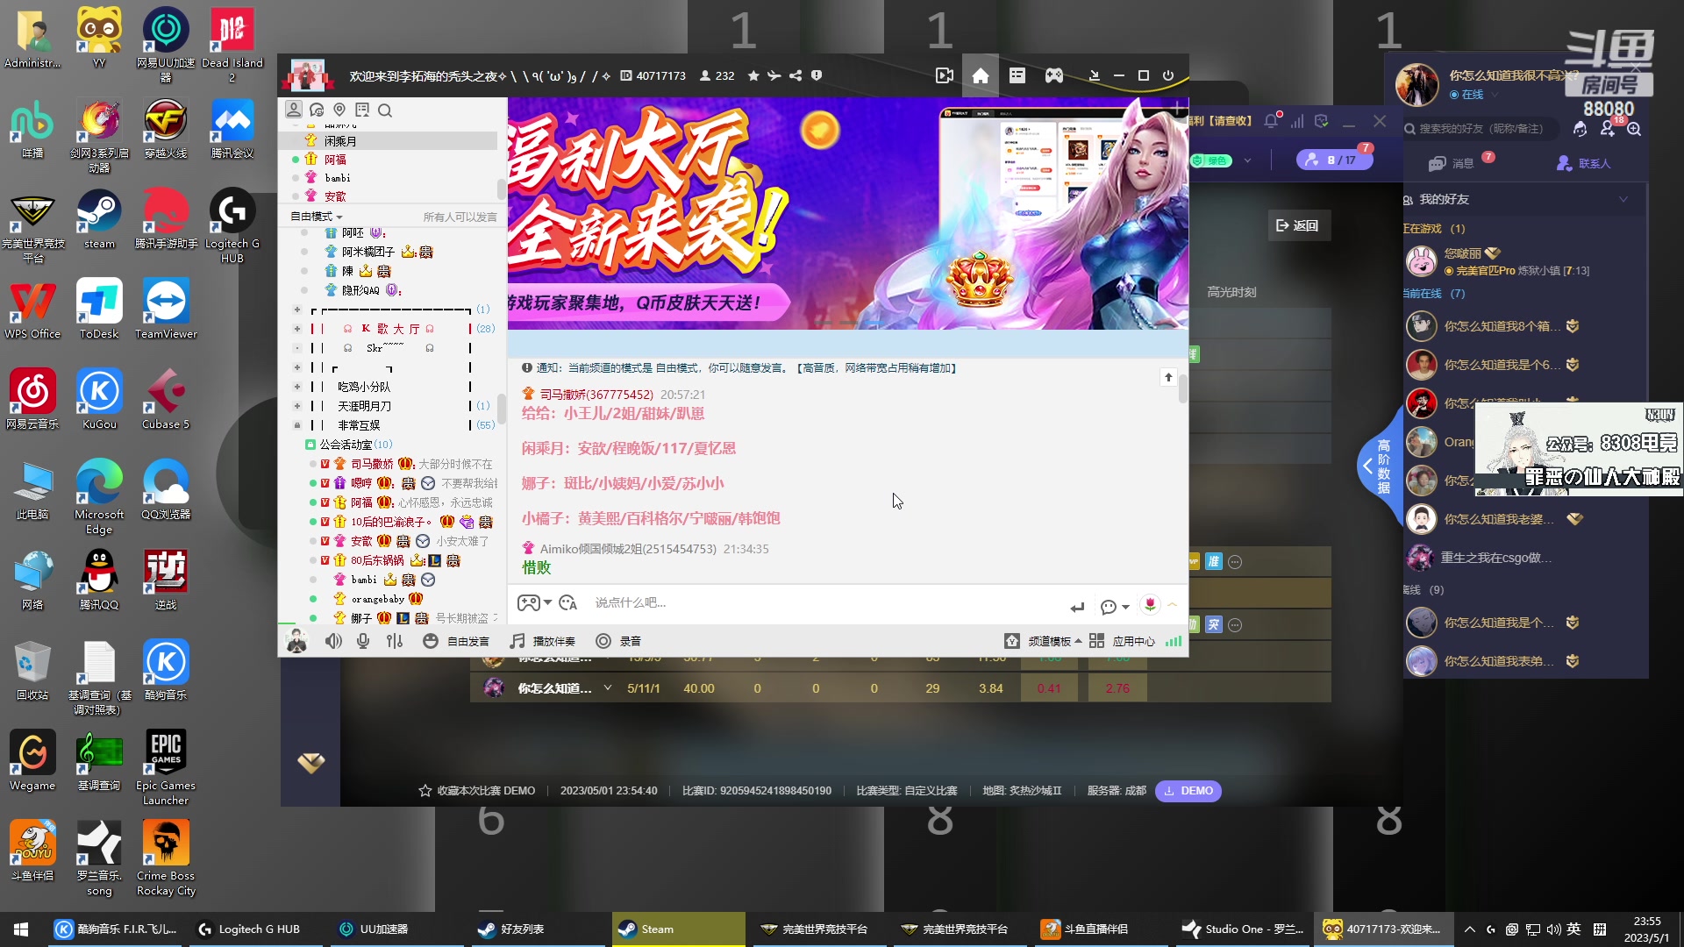Select the 录音 recording icon in YY
The width and height of the screenshot is (1684, 947).
(x=603, y=641)
